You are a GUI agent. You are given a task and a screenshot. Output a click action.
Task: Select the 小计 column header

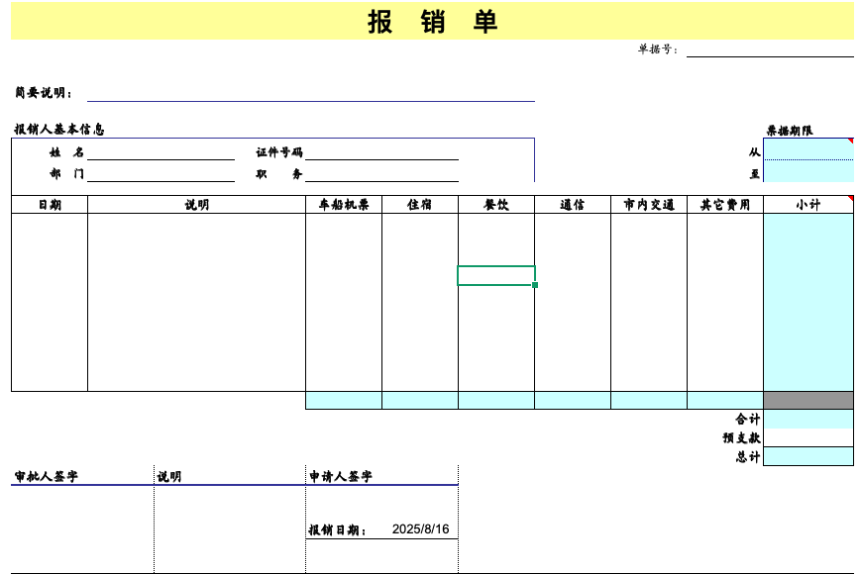(x=808, y=205)
